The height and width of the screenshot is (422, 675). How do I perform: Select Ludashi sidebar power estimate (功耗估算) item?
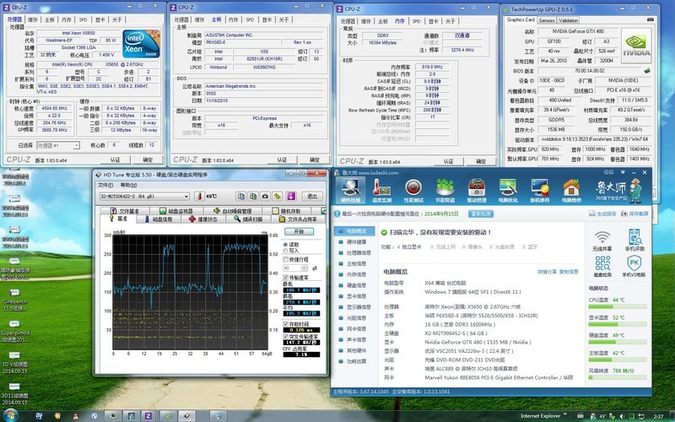point(354,361)
